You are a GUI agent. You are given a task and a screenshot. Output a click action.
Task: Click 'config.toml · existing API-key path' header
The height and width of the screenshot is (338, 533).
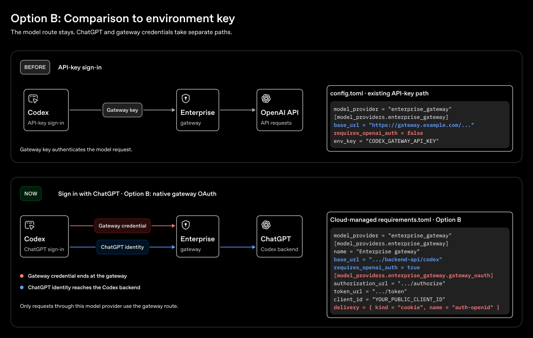(379, 93)
